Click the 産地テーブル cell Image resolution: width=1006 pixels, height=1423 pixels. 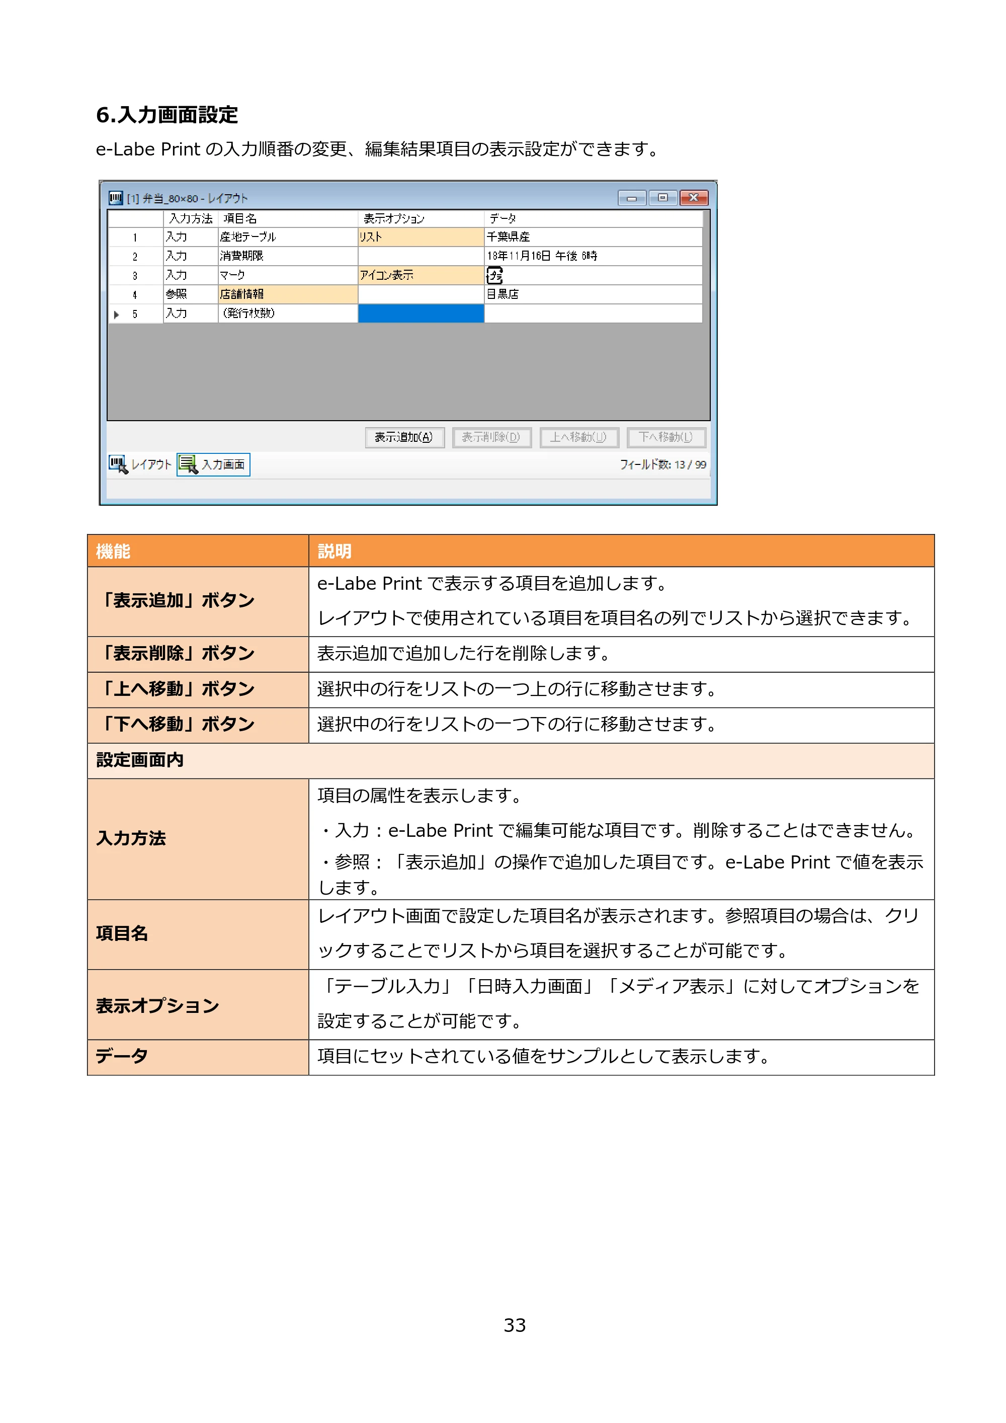pos(288,237)
